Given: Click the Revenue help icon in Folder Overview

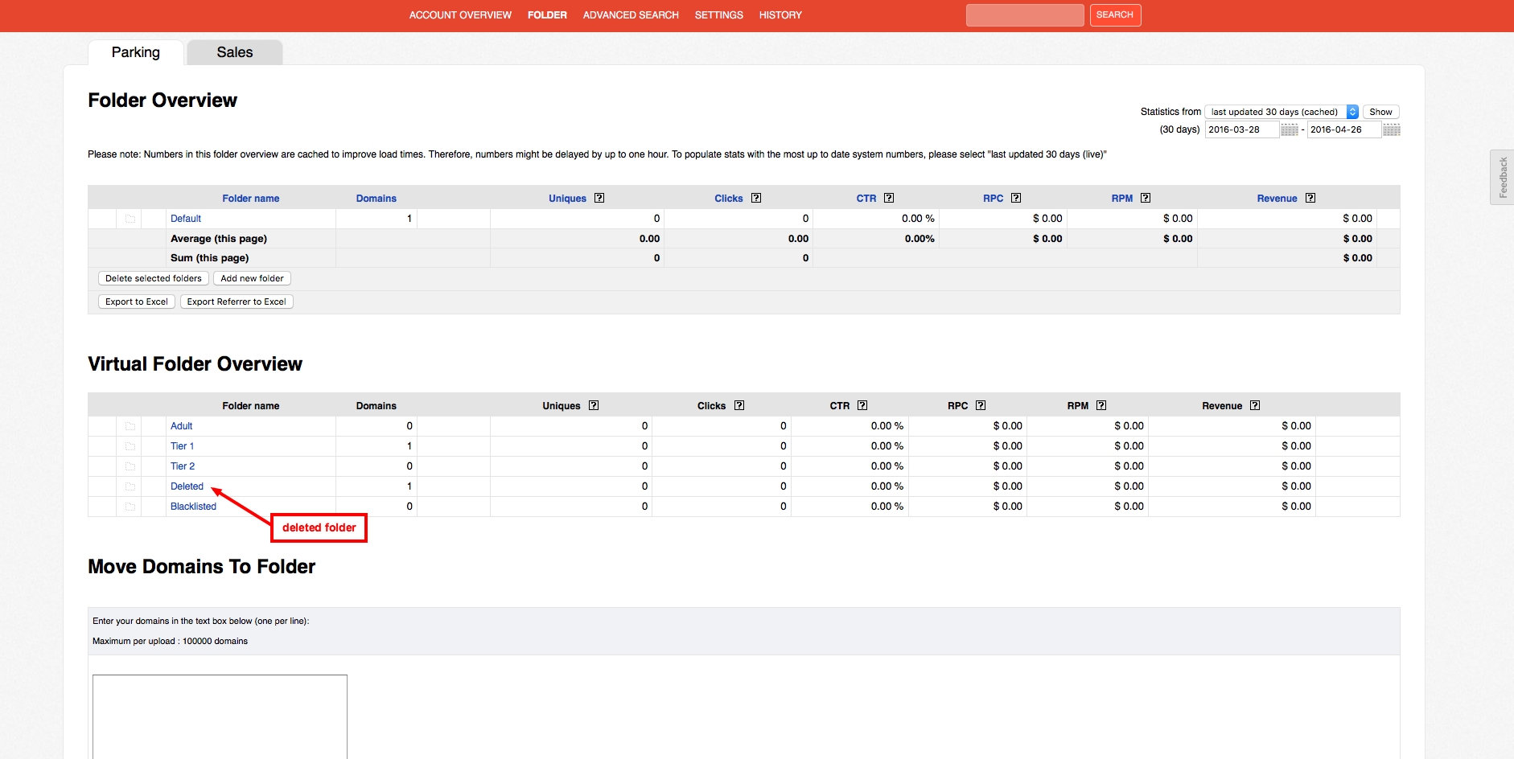Looking at the screenshot, I should click(1310, 199).
